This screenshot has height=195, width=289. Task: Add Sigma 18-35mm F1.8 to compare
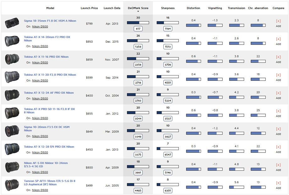tap(278, 21)
